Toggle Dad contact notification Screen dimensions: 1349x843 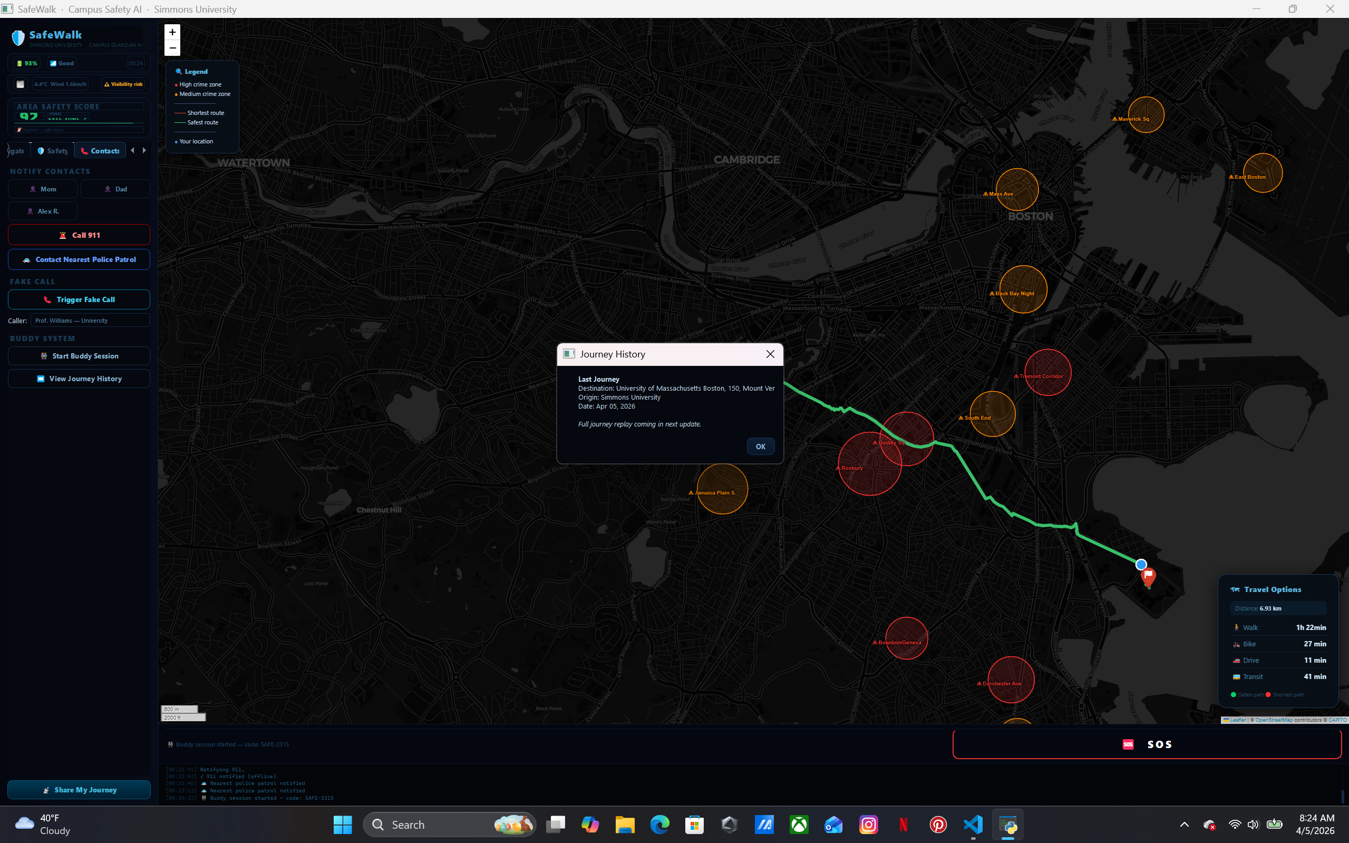click(x=115, y=189)
